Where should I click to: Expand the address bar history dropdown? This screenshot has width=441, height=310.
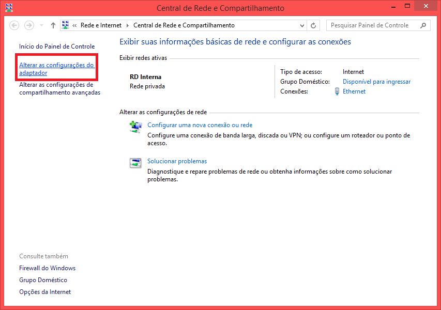pos(302,25)
